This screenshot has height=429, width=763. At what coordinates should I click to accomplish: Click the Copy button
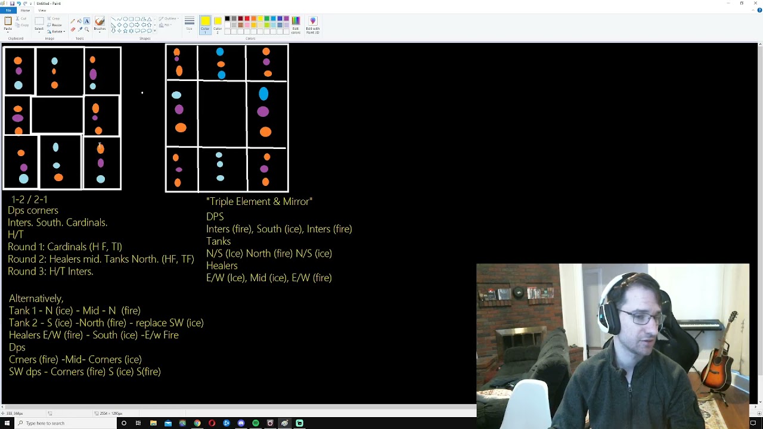(x=21, y=25)
